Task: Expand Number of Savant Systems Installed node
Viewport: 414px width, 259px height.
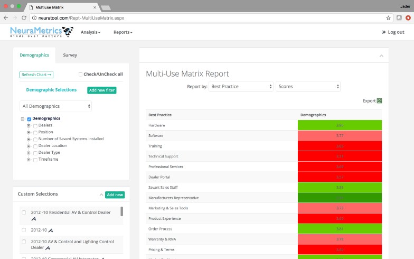Action: pyautogui.click(x=29, y=140)
